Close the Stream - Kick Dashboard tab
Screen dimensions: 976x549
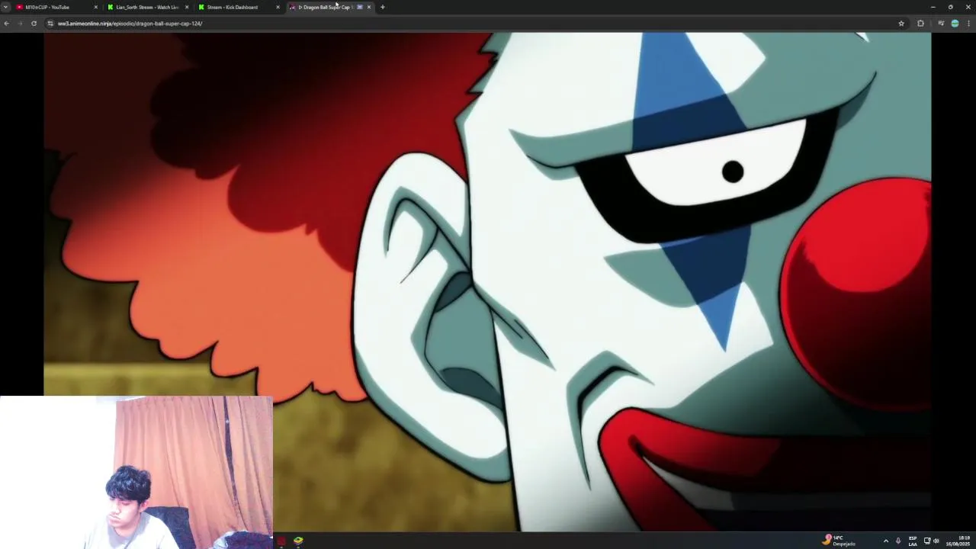pyautogui.click(x=278, y=7)
